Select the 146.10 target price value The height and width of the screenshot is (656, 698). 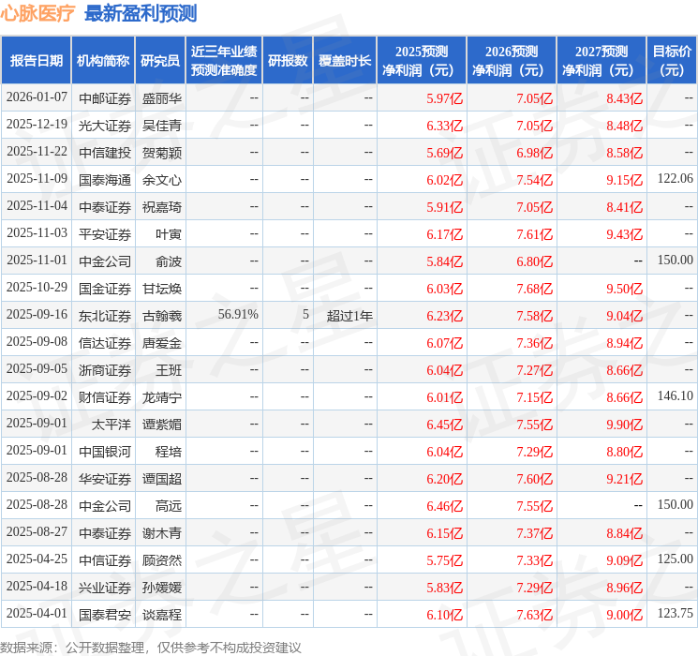pyautogui.click(x=675, y=397)
